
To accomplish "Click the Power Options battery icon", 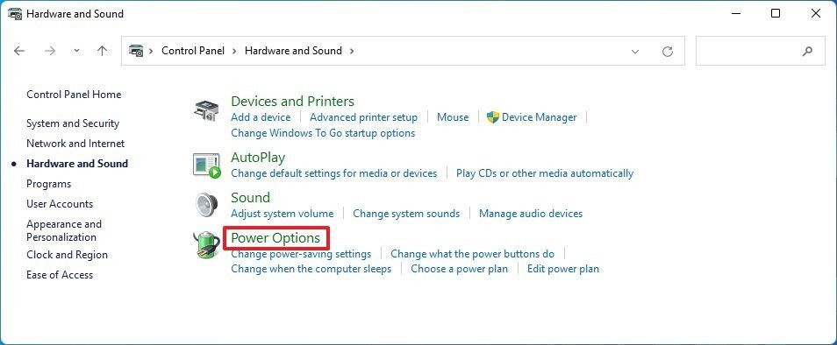I will (207, 245).
